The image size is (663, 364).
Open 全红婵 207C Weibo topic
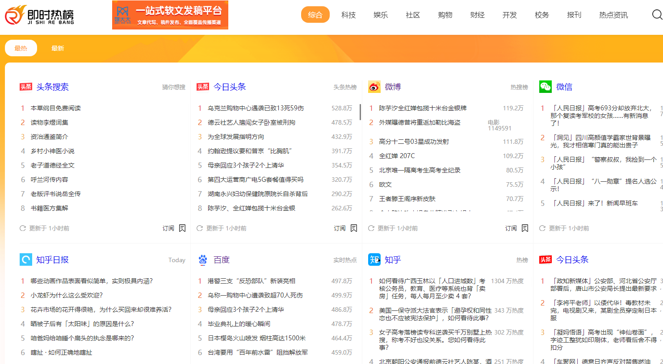click(x=397, y=156)
